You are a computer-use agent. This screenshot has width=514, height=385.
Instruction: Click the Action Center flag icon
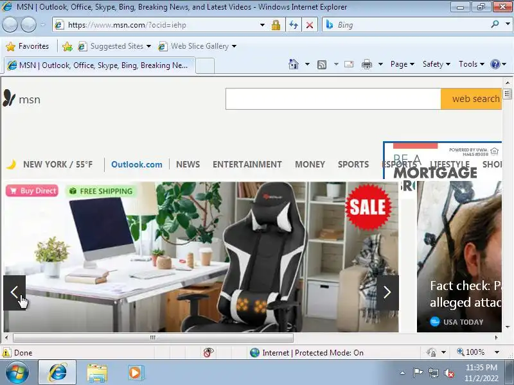click(418, 373)
